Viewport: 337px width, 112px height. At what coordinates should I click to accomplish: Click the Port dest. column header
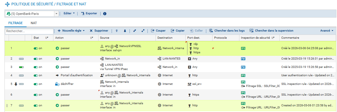point(198,38)
